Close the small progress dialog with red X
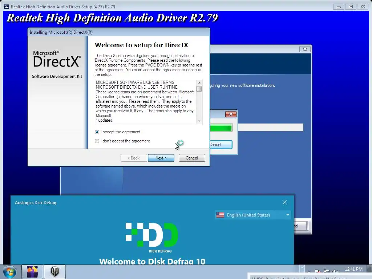Screen dimensions: 372x279 point(231,114)
